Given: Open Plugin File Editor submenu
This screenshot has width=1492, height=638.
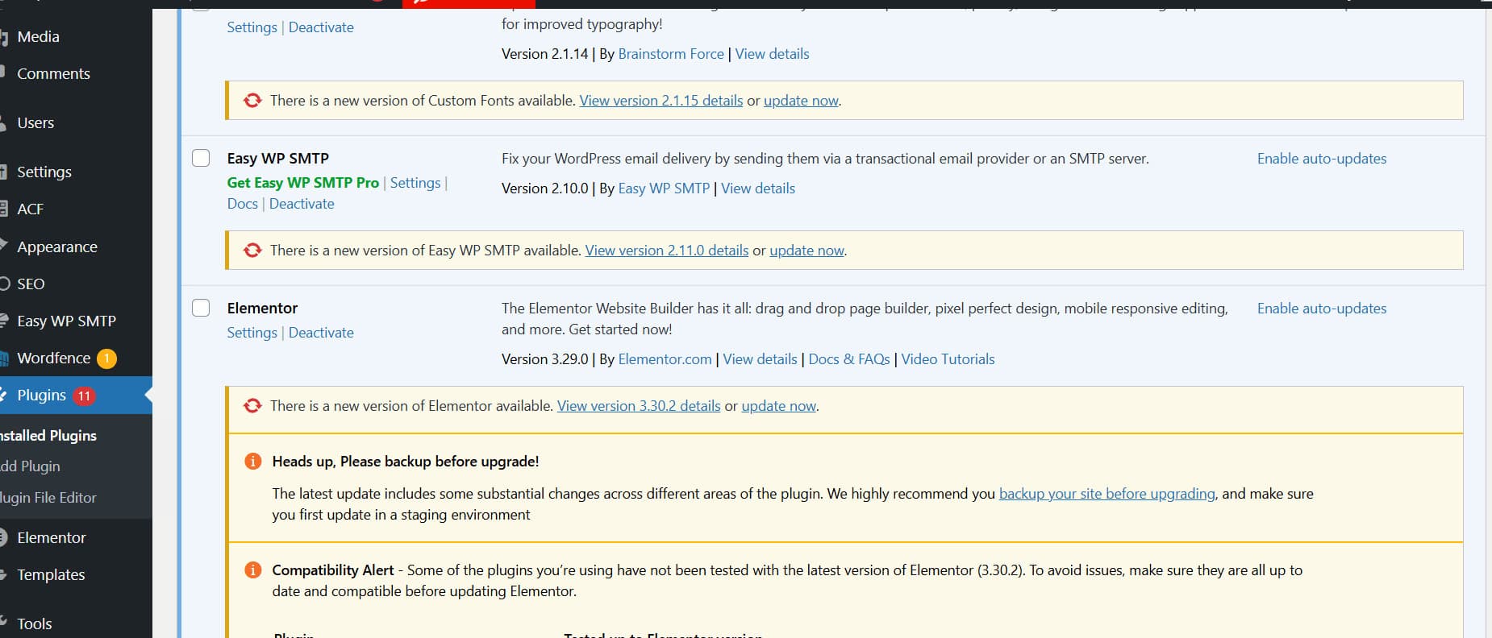Looking at the screenshot, I should pyautogui.click(x=48, y=497).
